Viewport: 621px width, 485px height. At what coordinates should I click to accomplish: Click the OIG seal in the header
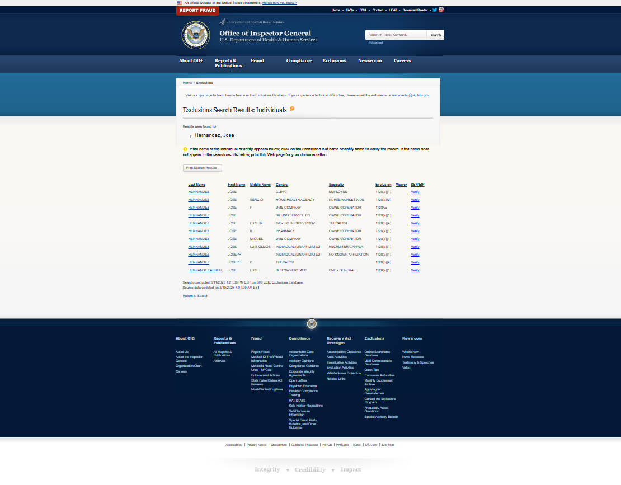click(x=195, y=34)
